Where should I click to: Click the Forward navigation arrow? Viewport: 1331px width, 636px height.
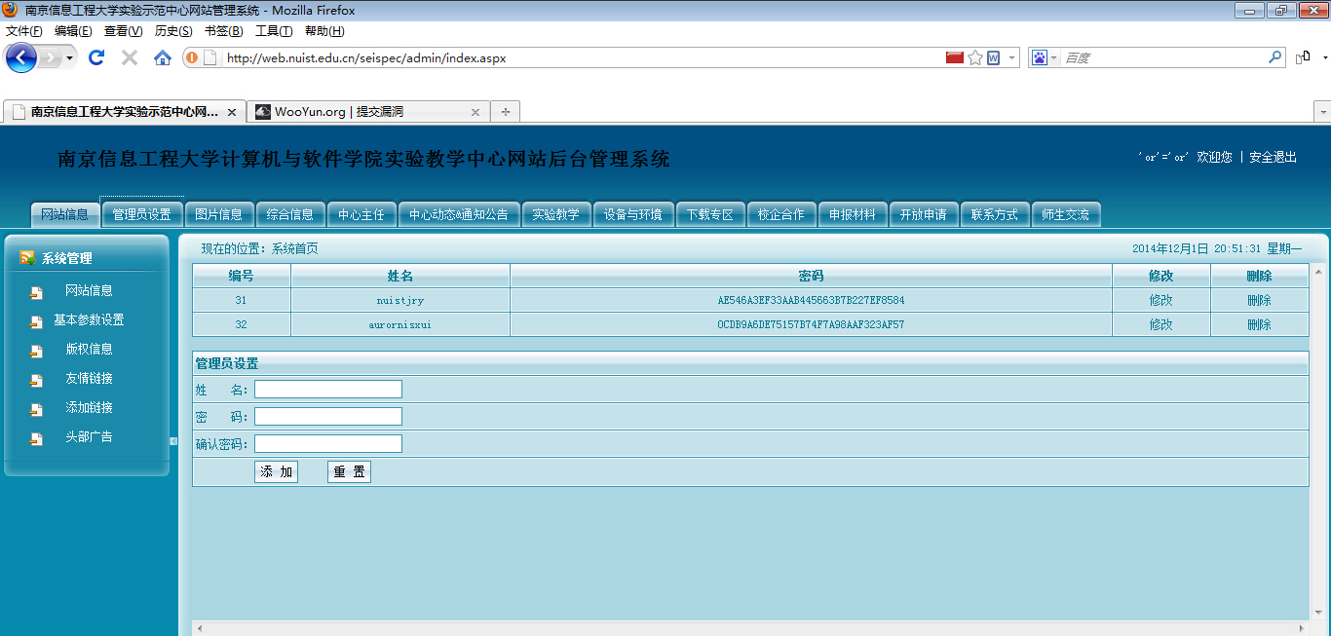click(49, 57)
